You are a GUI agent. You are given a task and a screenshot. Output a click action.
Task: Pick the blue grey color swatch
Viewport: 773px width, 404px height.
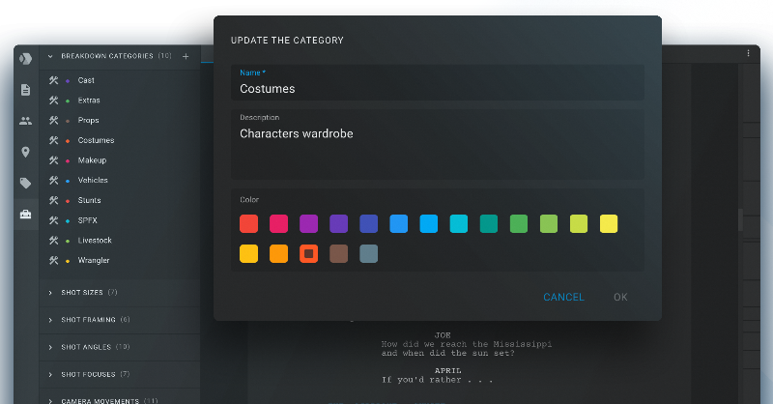pos(369,253)
